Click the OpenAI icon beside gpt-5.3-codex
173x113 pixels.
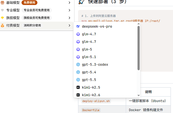78,64
